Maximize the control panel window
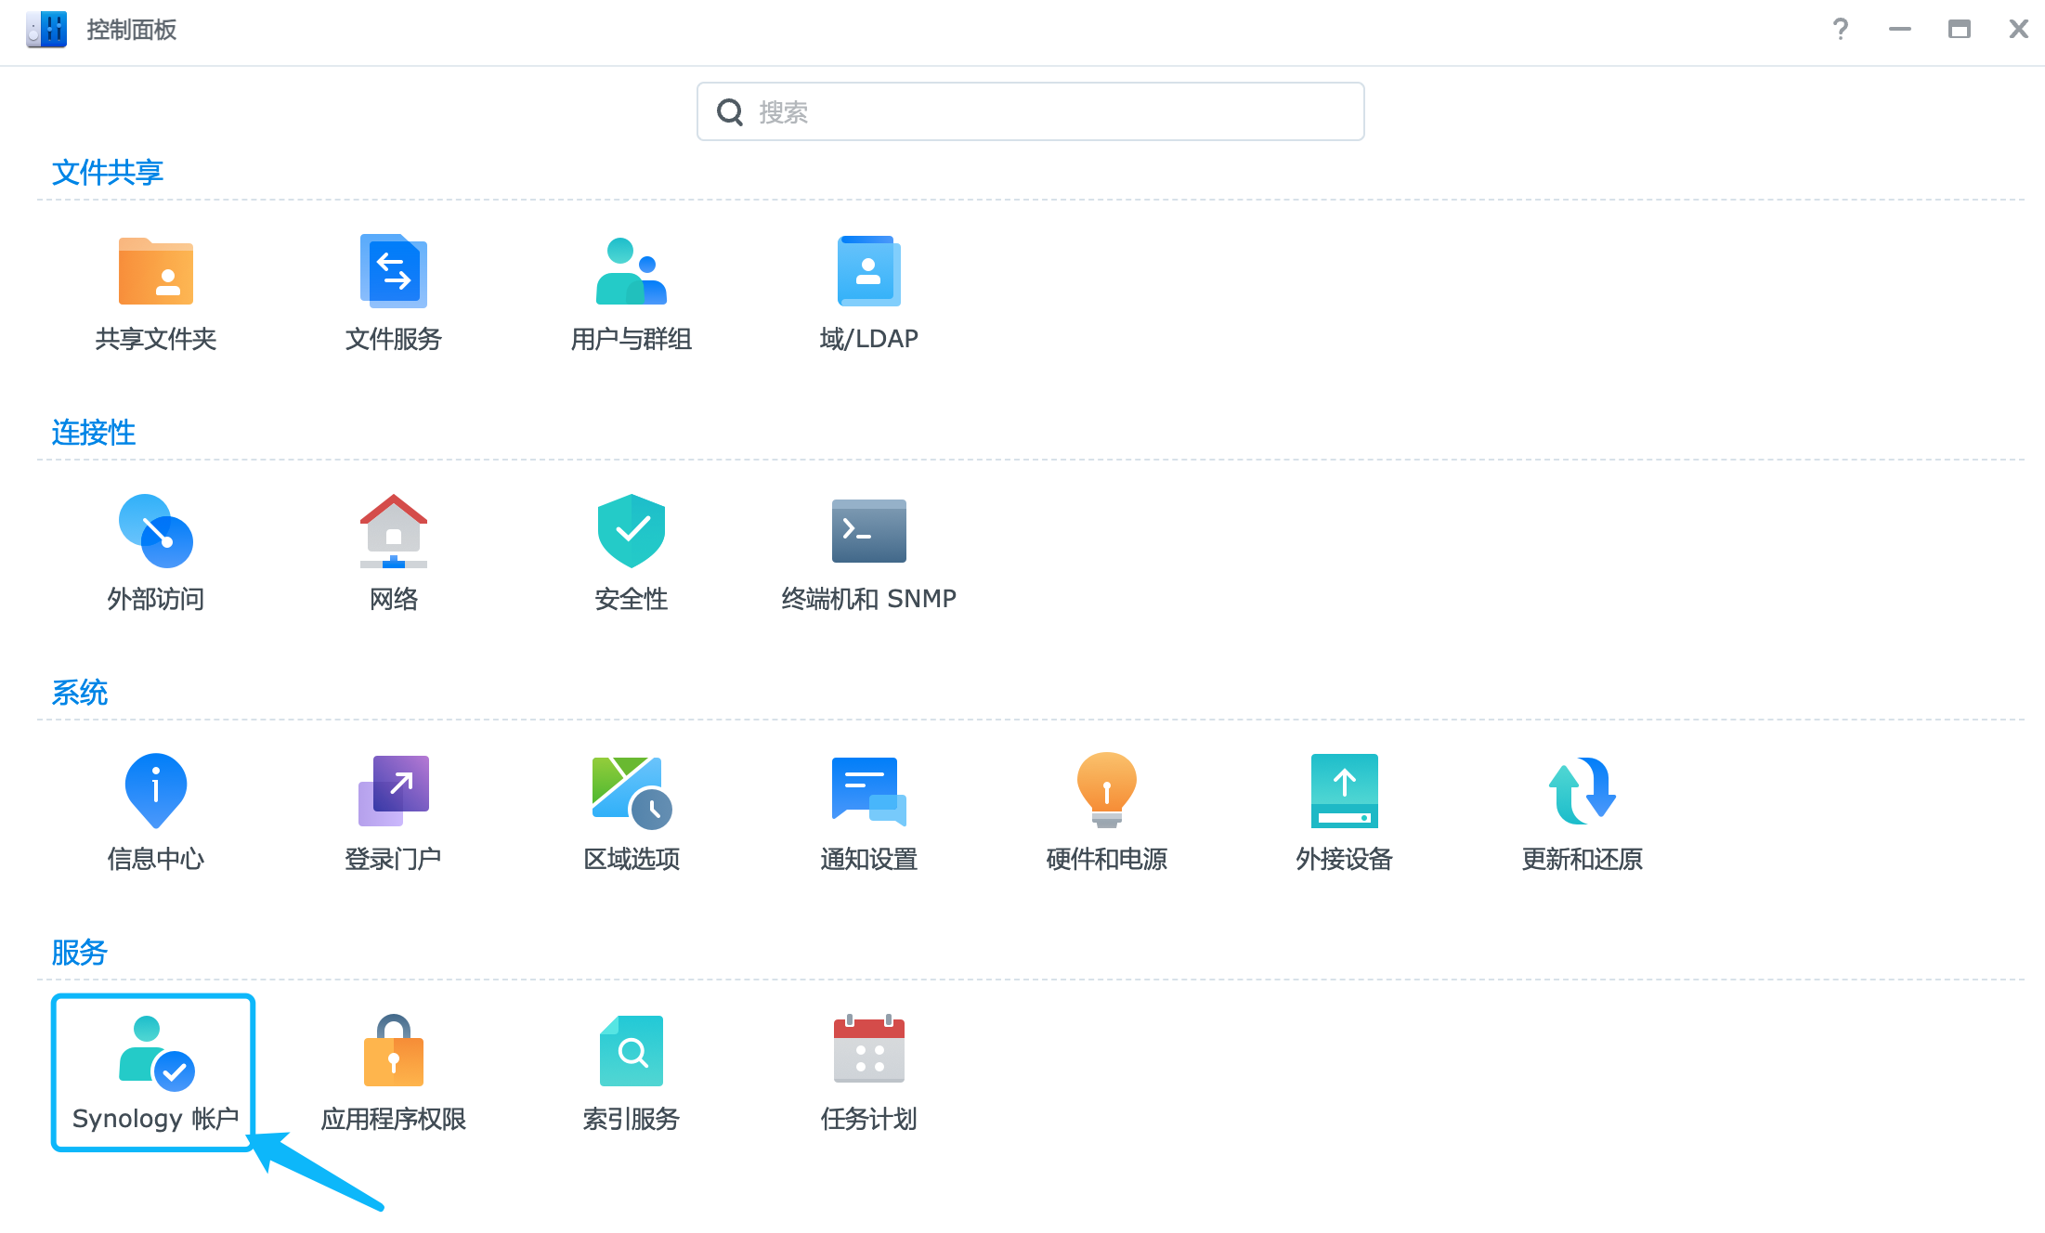This screenshot has width=2045, height=1233. 1960,30
